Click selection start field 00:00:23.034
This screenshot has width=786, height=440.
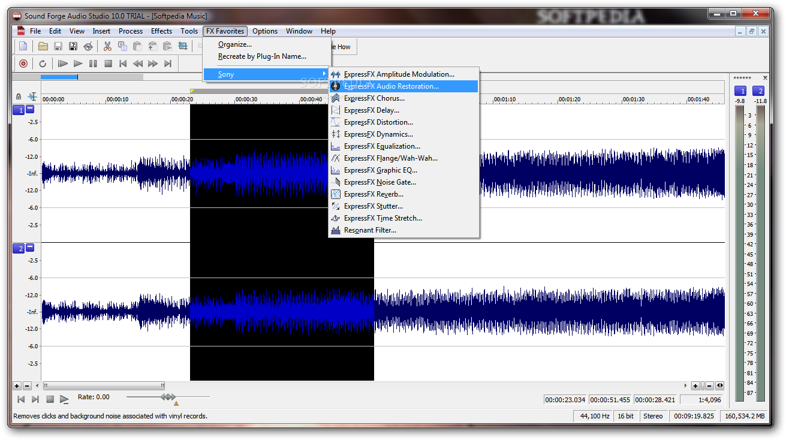click(x=565, y=400)
